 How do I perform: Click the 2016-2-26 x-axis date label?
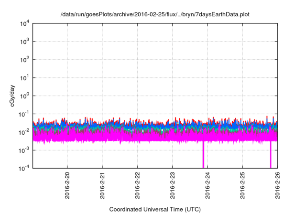[x=277, y=185]
